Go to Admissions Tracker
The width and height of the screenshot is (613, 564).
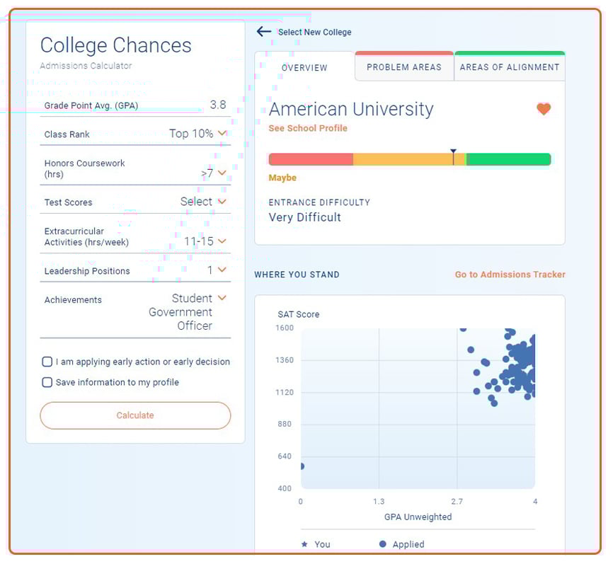(x=510, y=275)
